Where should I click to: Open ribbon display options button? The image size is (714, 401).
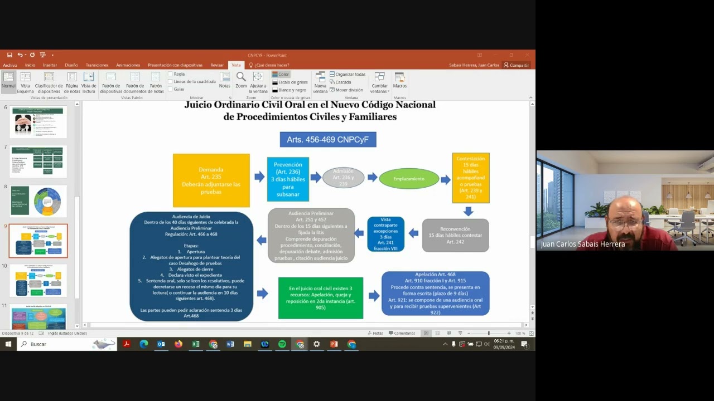(x=479, y=55)
